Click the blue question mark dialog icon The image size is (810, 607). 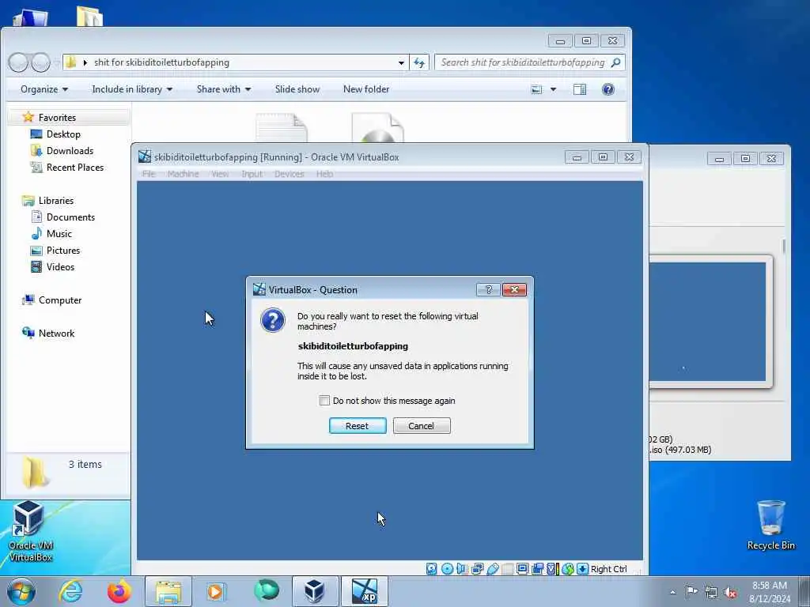273,321
